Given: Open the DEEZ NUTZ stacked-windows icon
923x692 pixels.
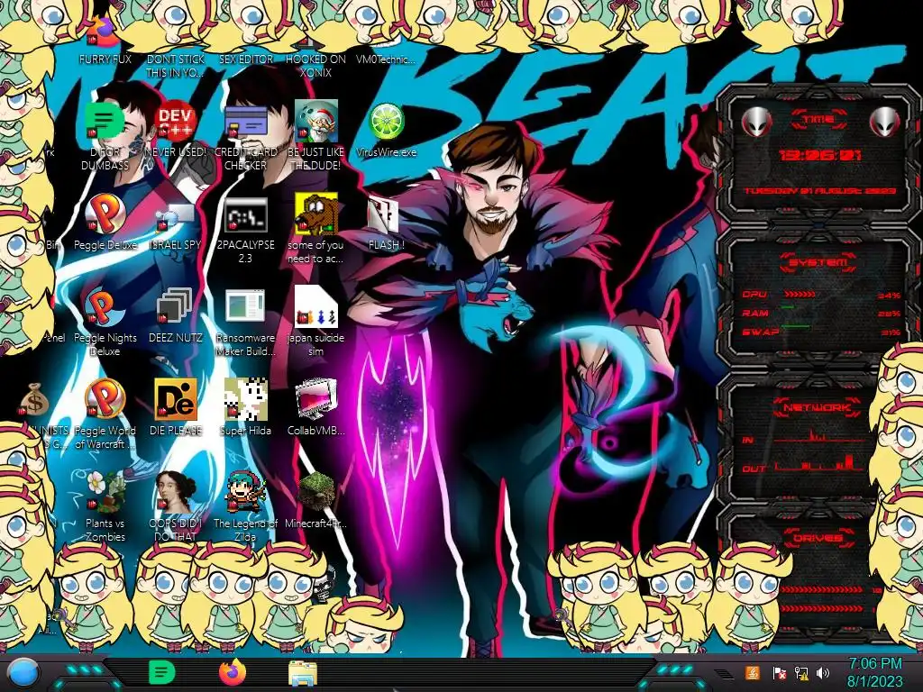Looking at the screenshot, I should [x=176, y=306].
